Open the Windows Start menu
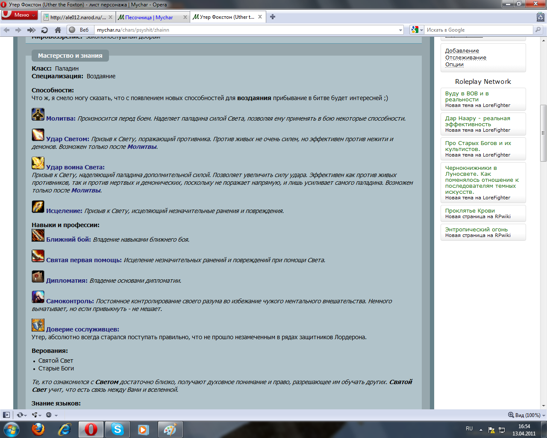This screenshot has width=547, height=438. point(11,429)
